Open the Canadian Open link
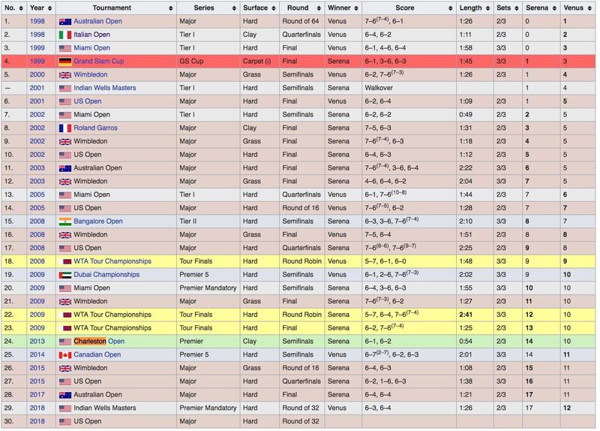 (97, 354)
